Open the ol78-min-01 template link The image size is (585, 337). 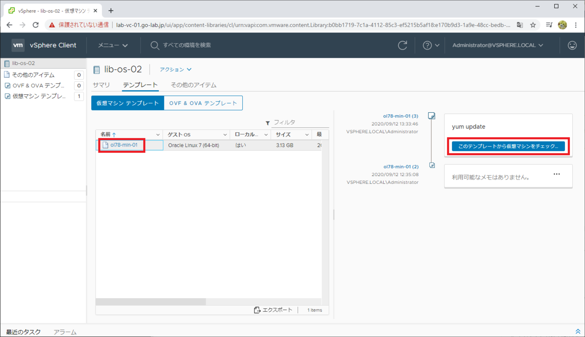(x=124, y=145)
